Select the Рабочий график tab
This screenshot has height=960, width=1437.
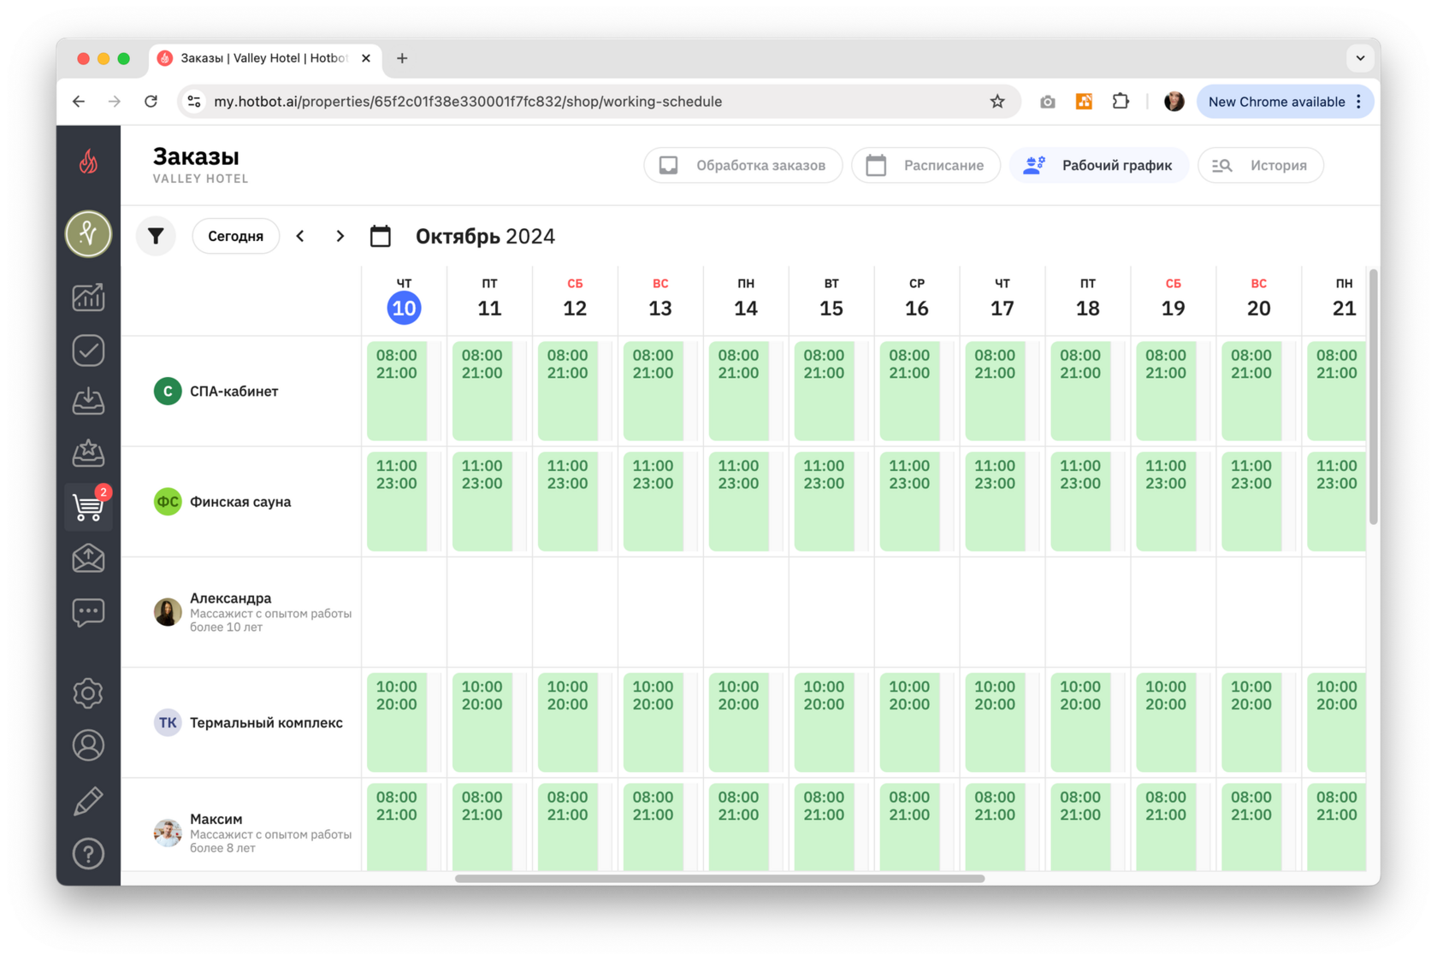click(x=1099, y=165)
